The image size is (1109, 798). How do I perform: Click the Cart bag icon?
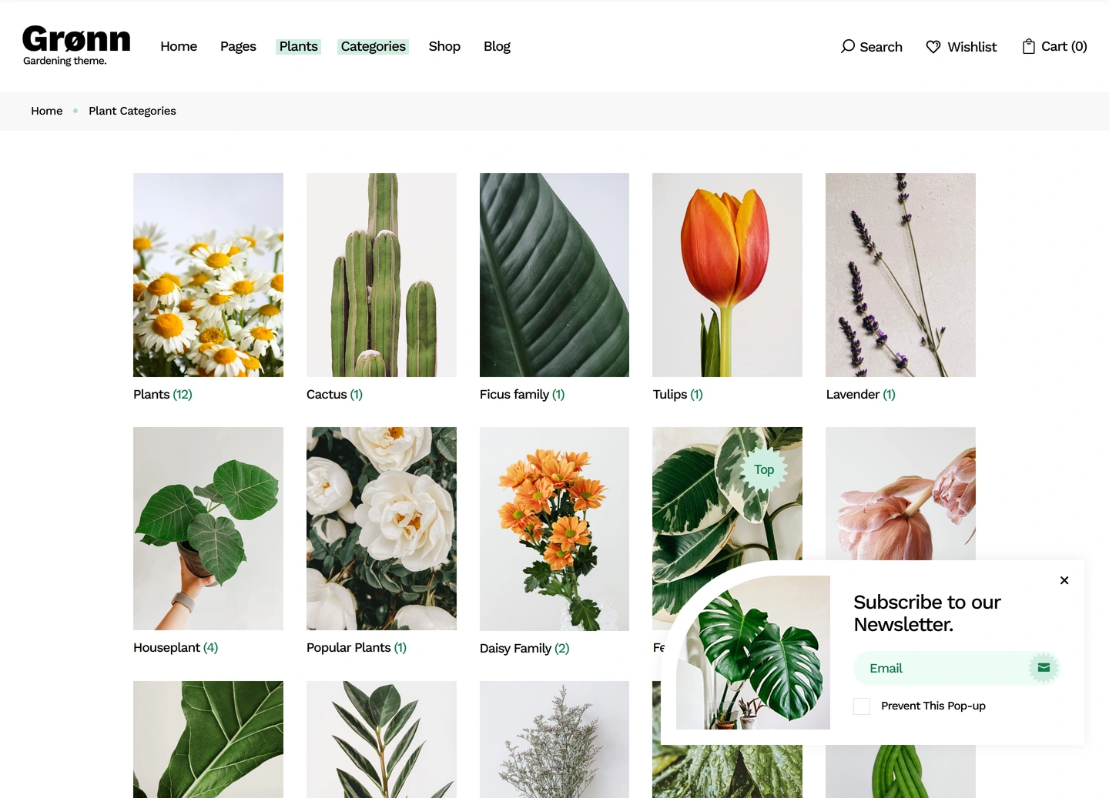(1028, 46)
